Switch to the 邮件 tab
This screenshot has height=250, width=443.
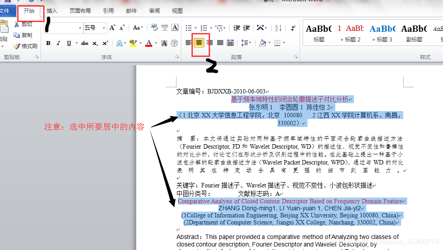pos(131,11)
